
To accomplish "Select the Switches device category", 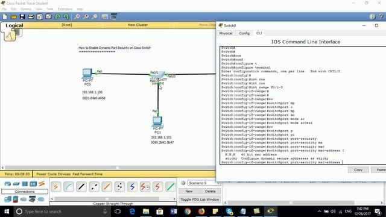I will 16,183.
